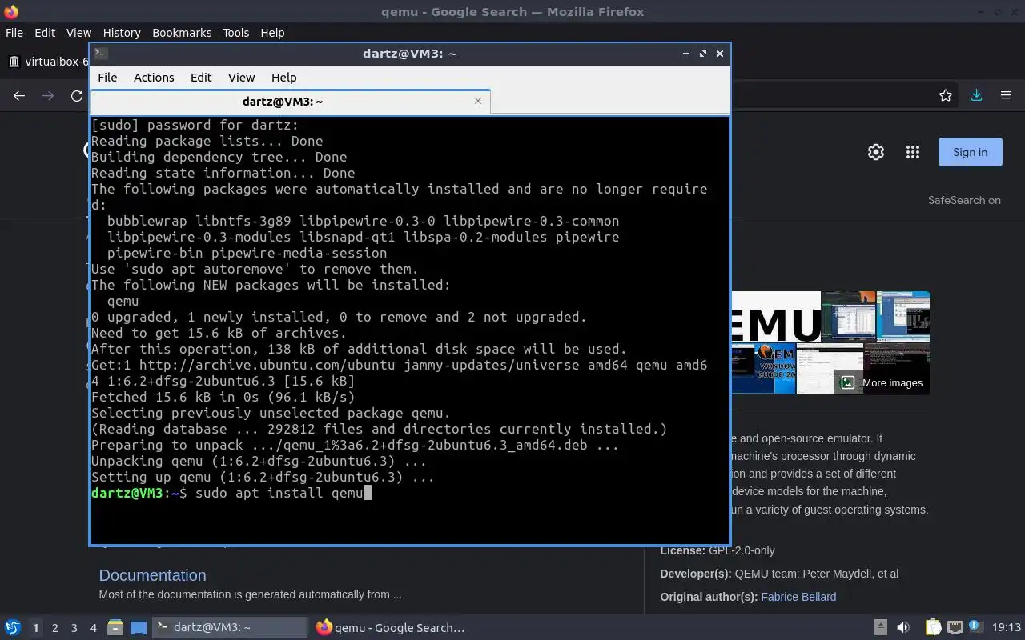Activate qemu - Google Search taskbar entry

click(391, 628)
